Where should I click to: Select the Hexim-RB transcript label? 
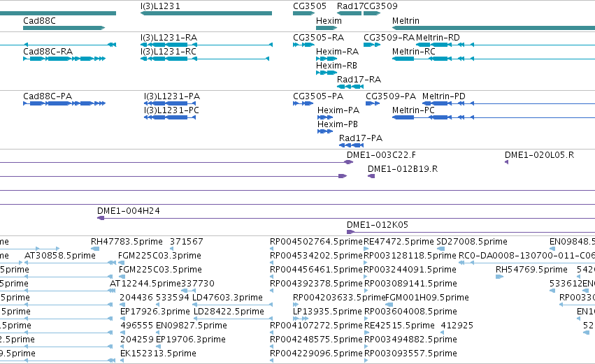(x=336, y=66)
